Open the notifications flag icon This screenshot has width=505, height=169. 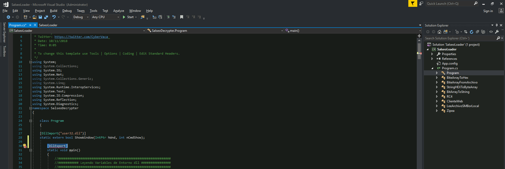click(x=413, y=3)
